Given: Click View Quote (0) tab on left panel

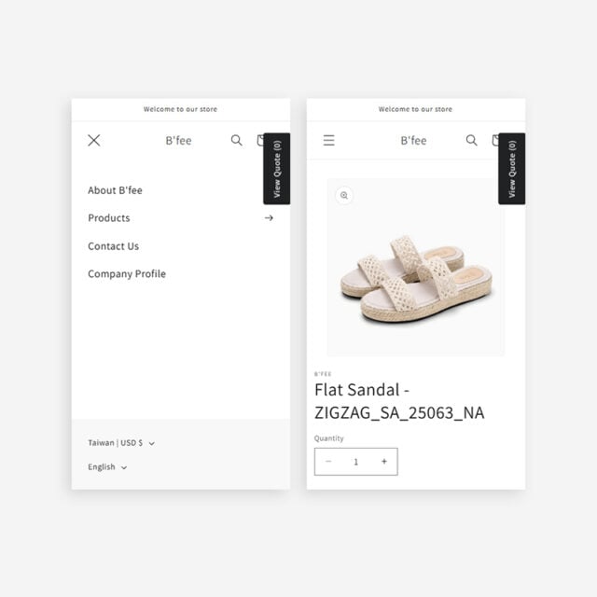Looking at the screenshot, I should [277, 169].
